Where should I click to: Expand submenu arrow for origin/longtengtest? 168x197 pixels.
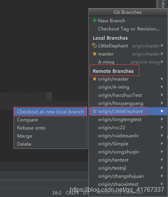(x=162, y=119)
